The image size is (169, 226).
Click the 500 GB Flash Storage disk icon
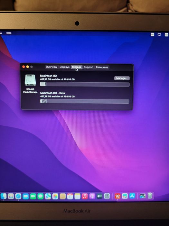[x=30, y=80]
